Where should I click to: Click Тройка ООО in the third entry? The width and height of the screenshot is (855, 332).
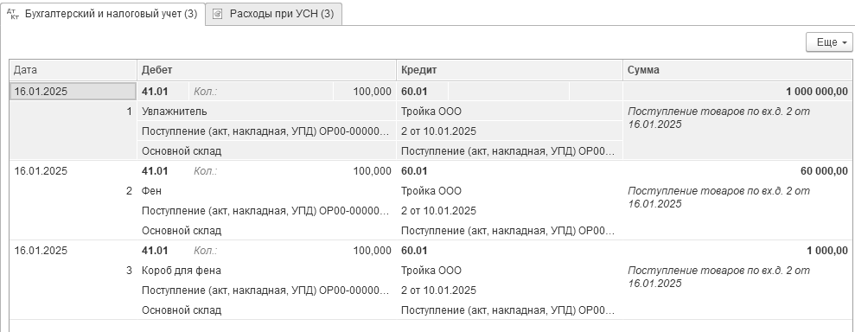(431, 271)
